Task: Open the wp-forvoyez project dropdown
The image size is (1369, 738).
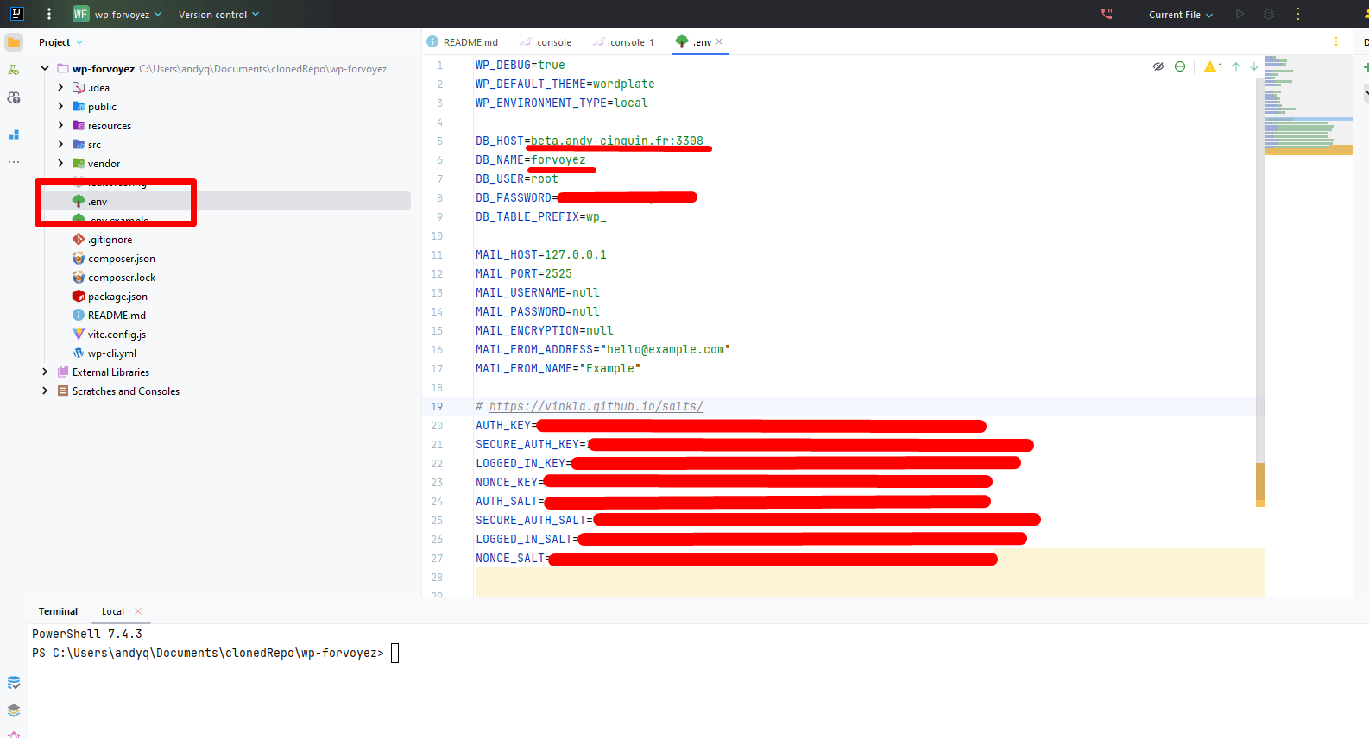Action: 117,14
